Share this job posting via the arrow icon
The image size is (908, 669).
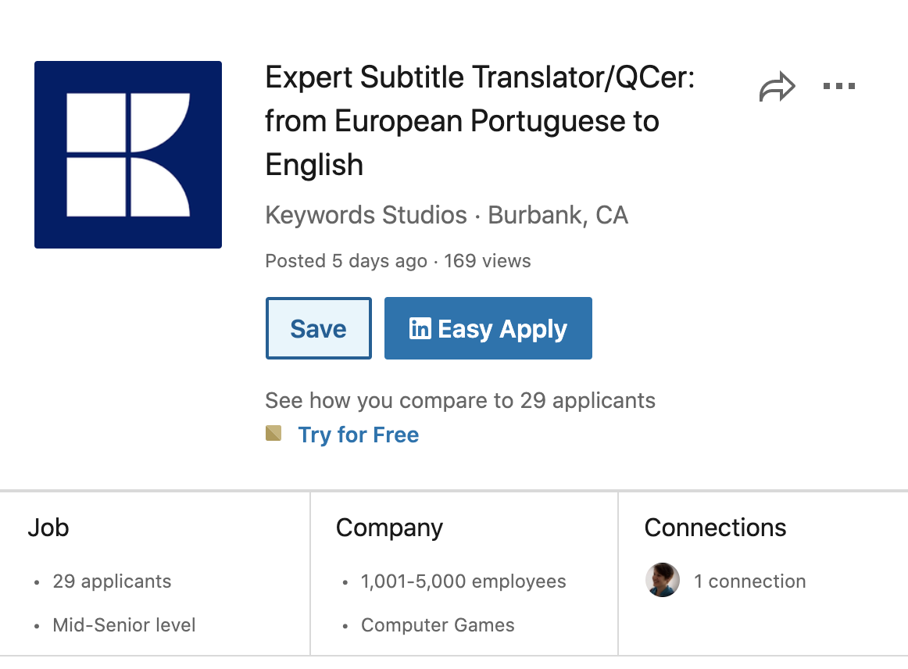778,87
